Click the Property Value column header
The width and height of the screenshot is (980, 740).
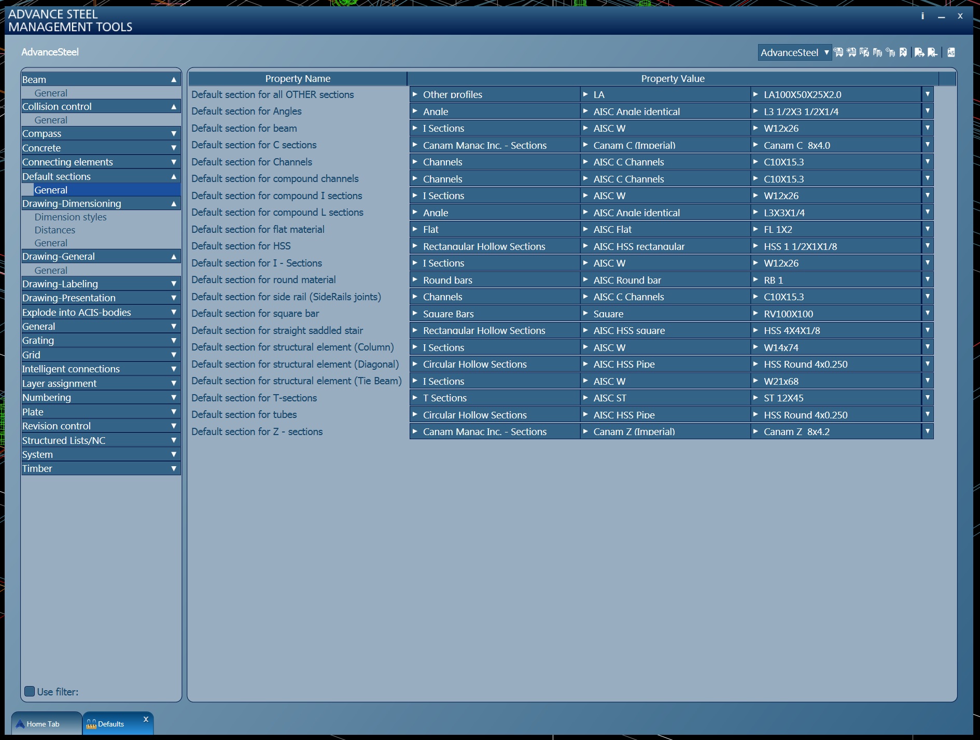(x=673, y=78)
